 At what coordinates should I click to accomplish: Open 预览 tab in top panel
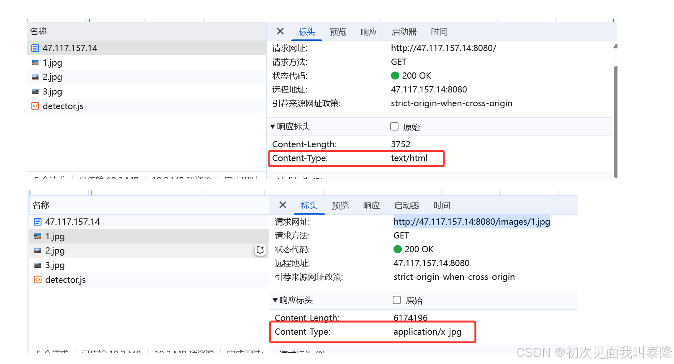point(338,32)
